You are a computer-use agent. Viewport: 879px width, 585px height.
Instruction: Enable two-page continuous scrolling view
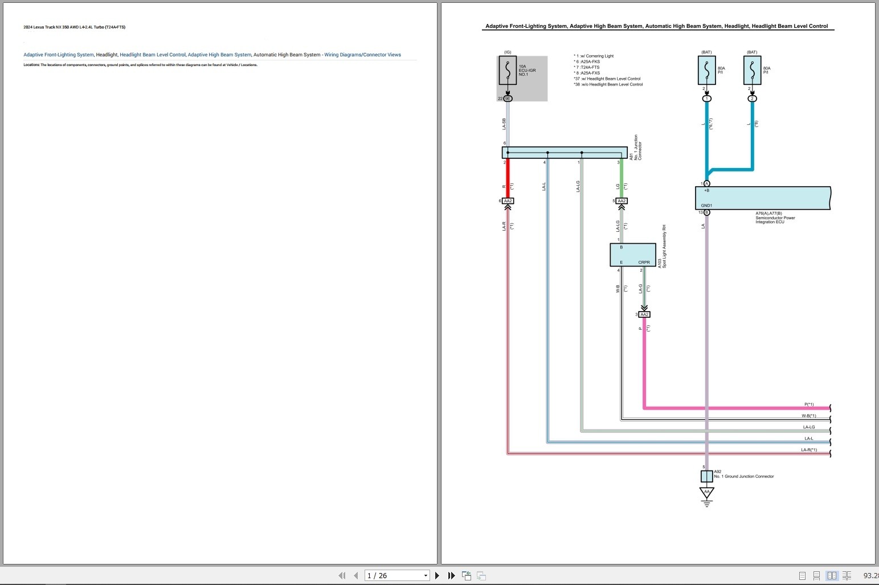pos(847,576)
